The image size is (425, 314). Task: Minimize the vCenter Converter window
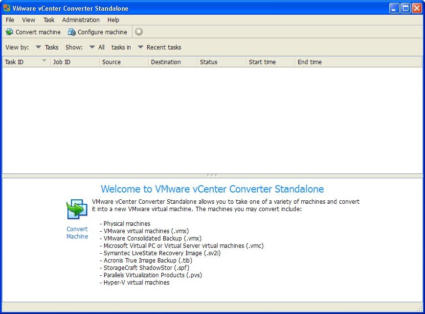coord(394,8)
